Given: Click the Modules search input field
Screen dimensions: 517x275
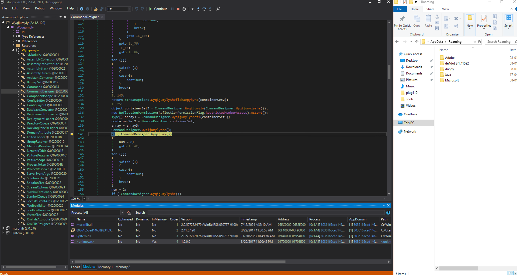Looking at the screenshot, I should pyautogui.click(x=265, y=213).
